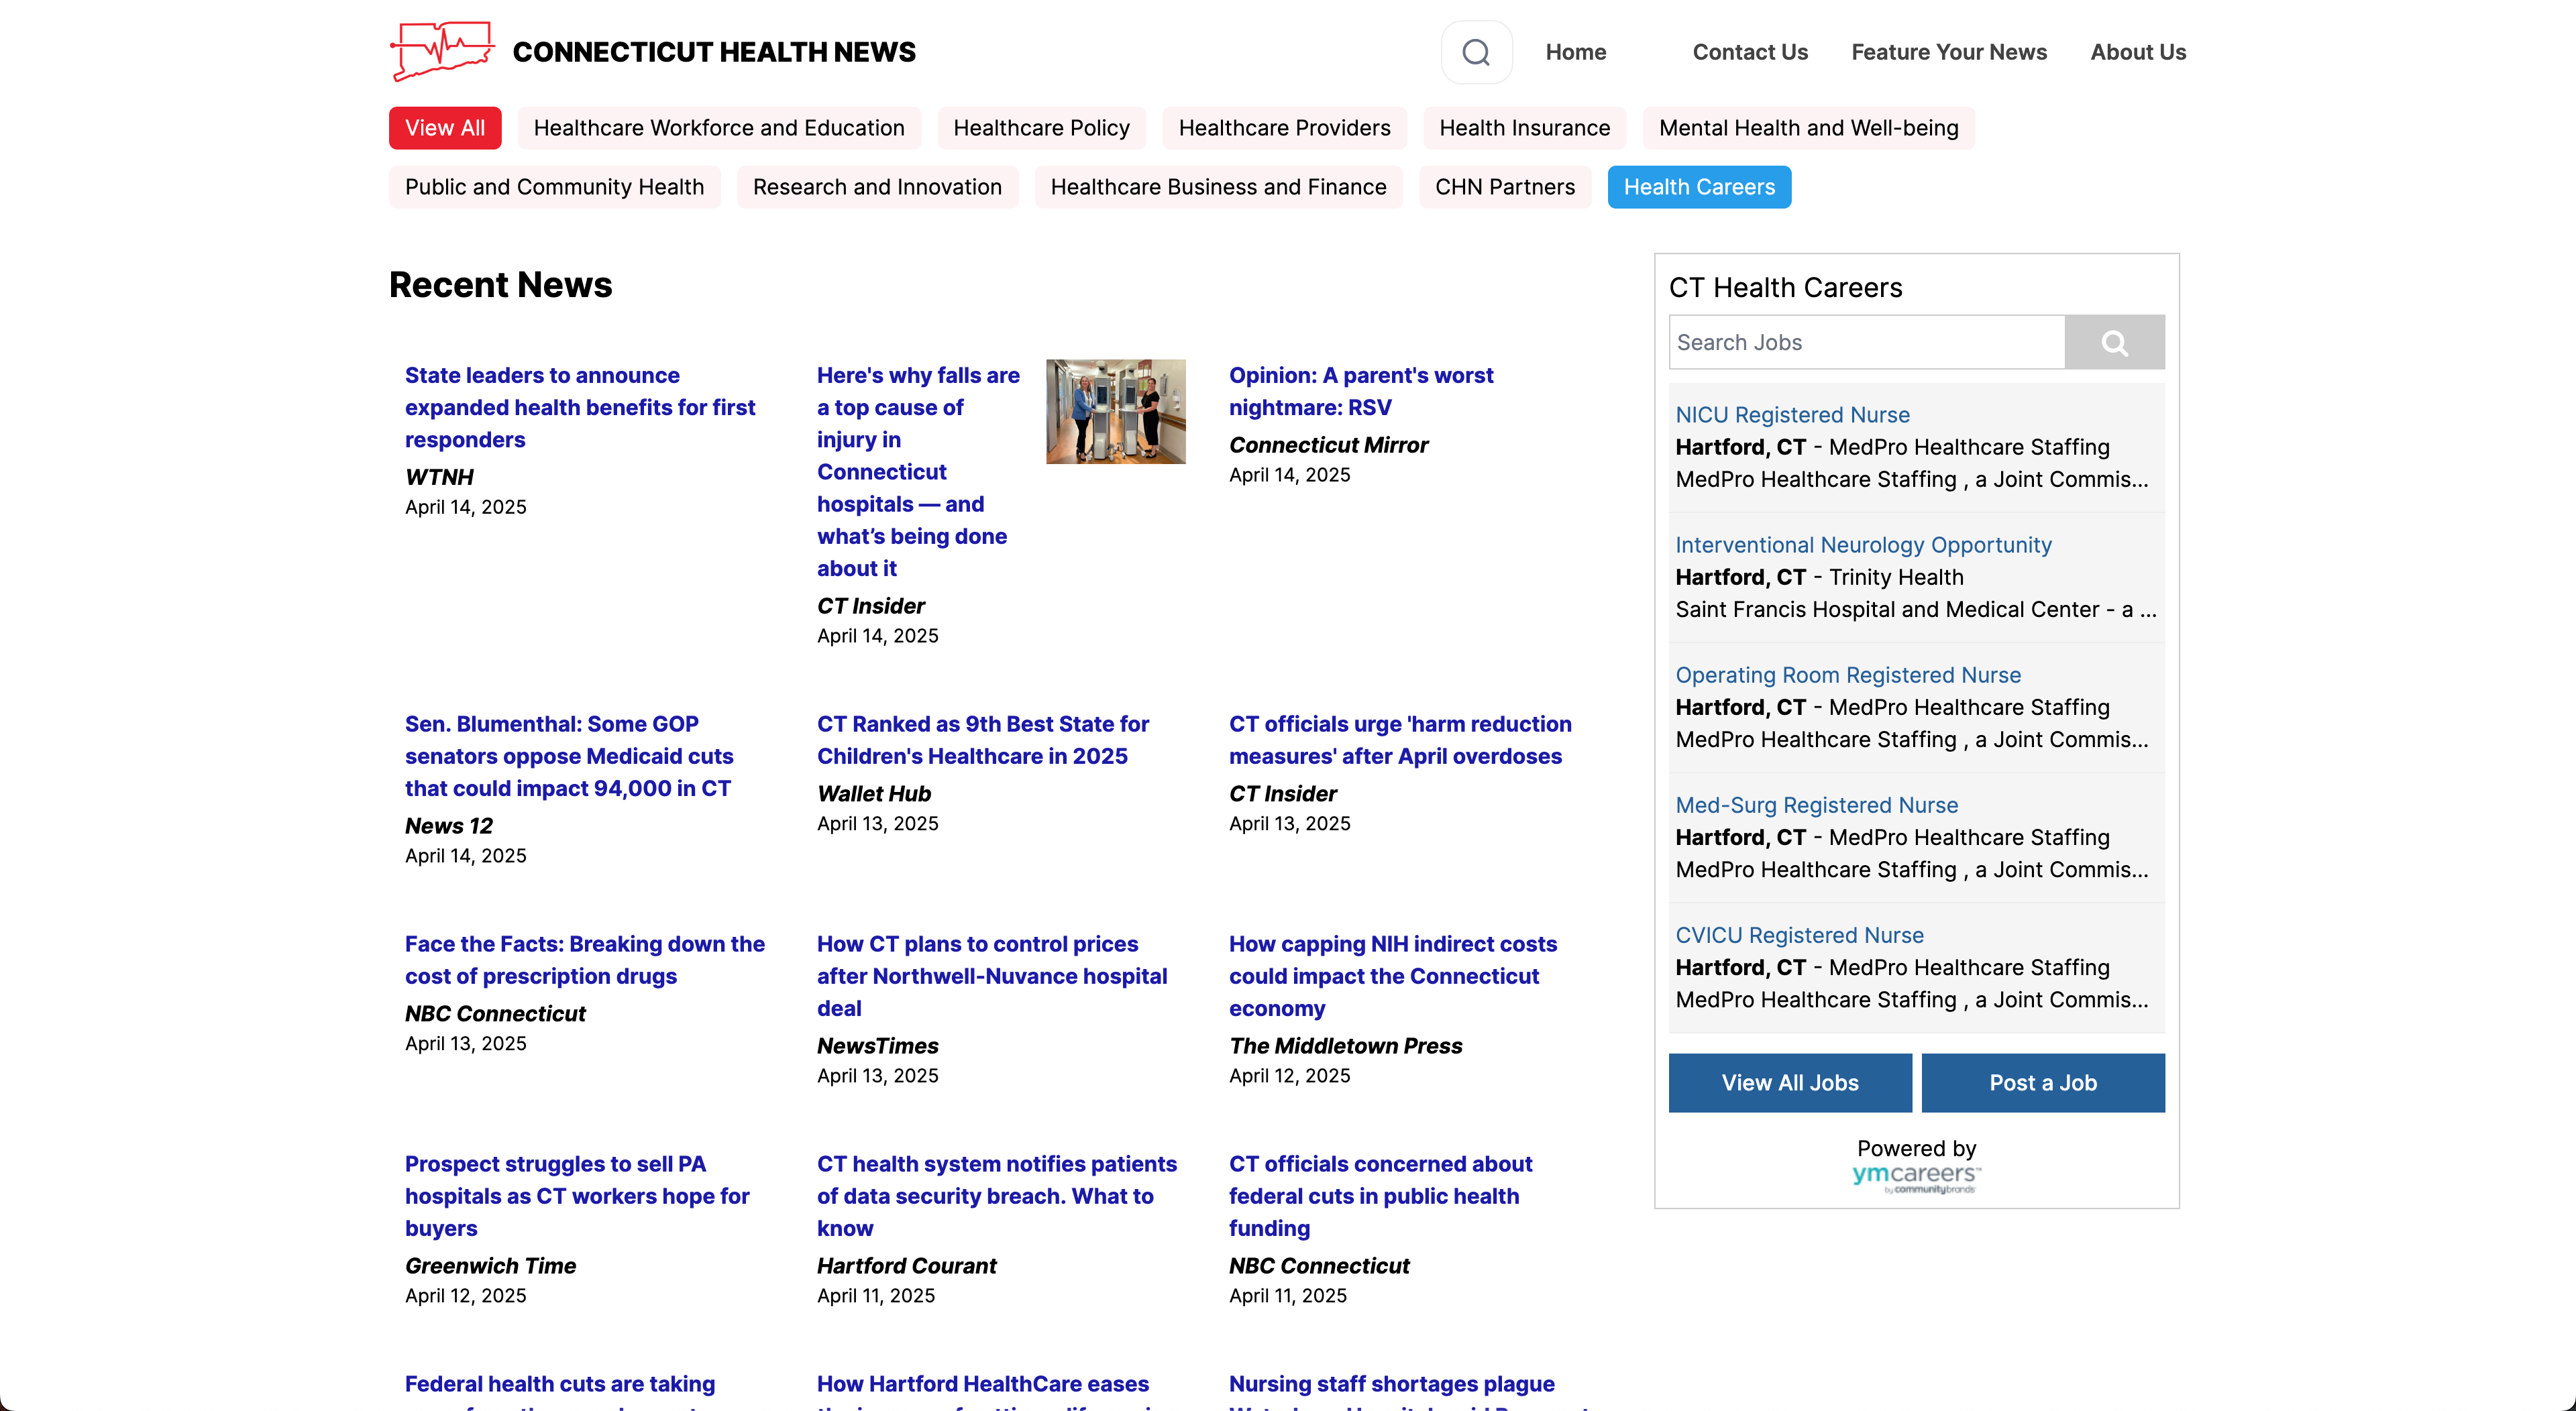Open the NIH indirect costs article
Screen dimensions: 2576x1411
pos(1392,976)
